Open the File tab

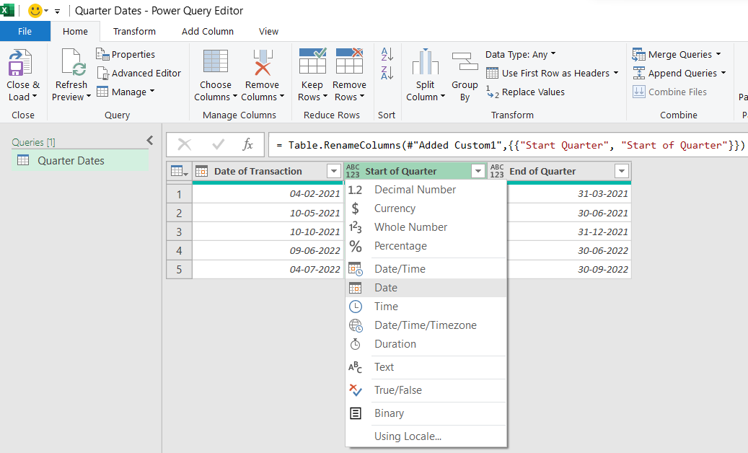click(25, 31)
